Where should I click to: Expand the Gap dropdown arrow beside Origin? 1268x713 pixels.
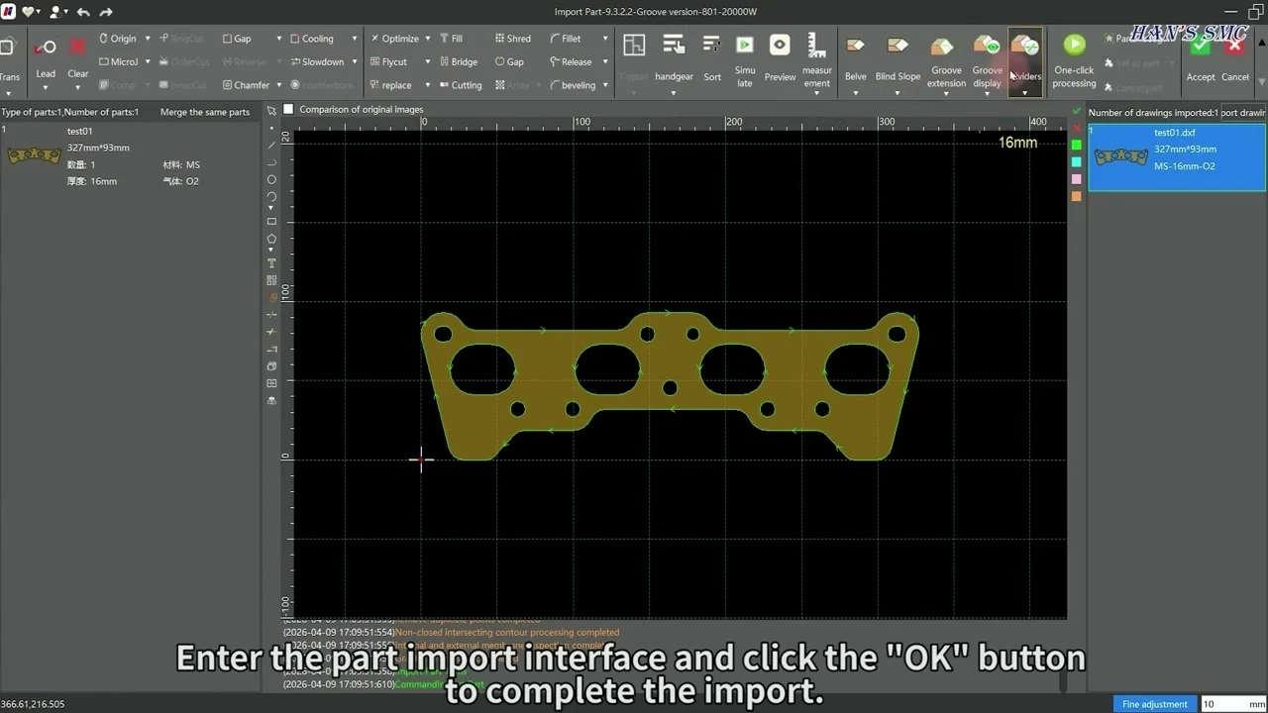278,39
